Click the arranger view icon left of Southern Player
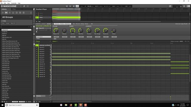191x107 pixels. click(34, 9)
